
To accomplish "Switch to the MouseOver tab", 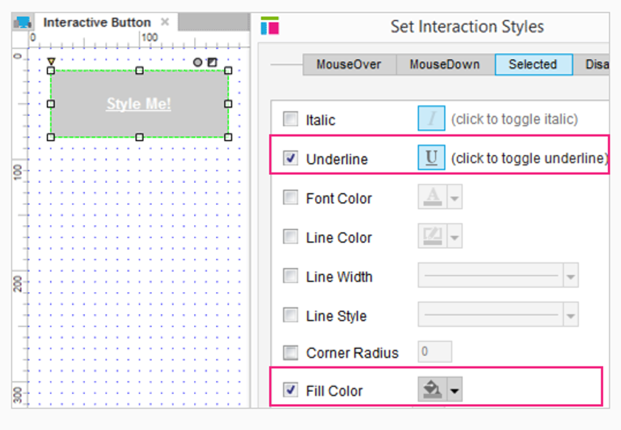I will coord(349,64).
